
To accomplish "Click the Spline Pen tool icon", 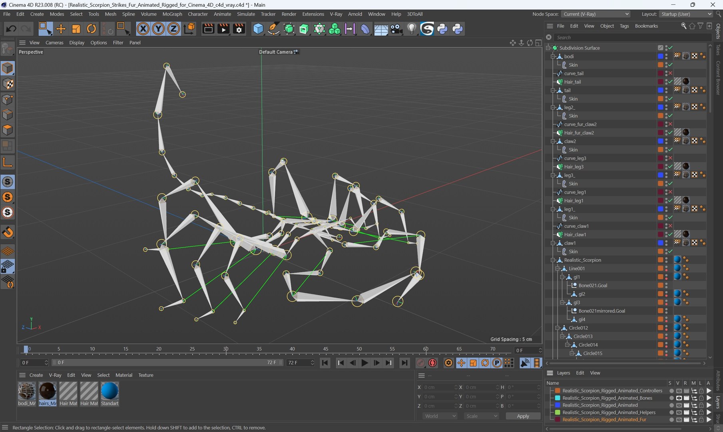I will click(x=273, y=29).
